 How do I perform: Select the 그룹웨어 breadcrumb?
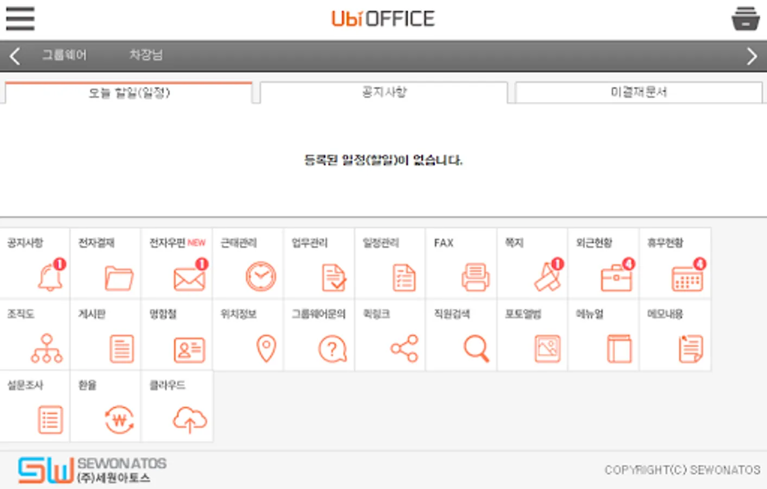[x=64, y=55]
